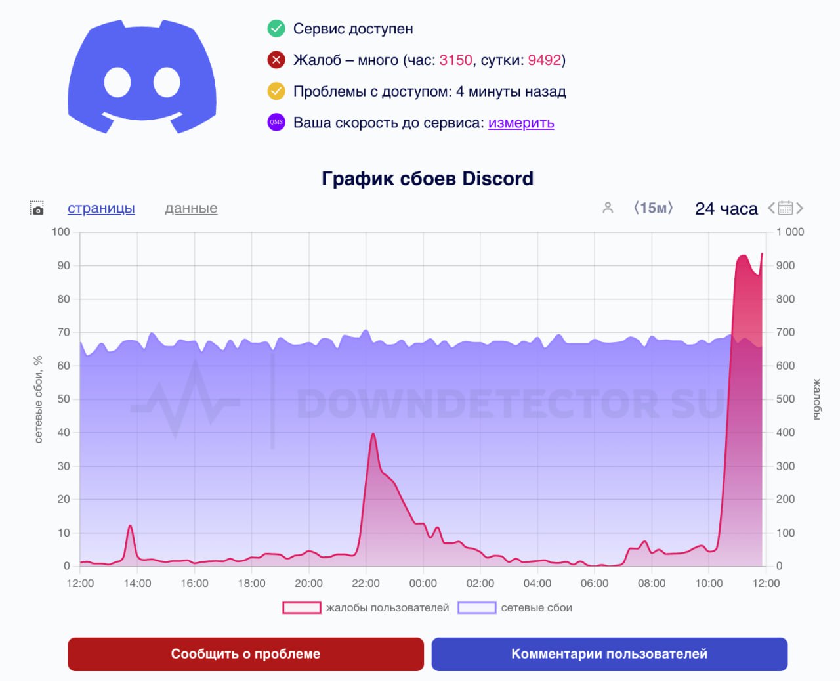Click the red complaints cross icon

276,60
